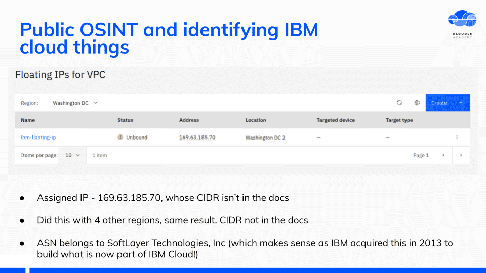Click the 'Page 1' indicator
Viewport: 486px width, 273px height.
(x=421, y=155)
